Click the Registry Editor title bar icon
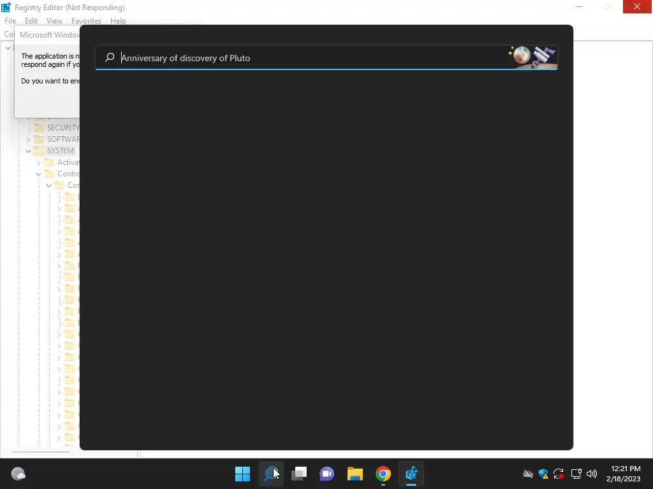This screenshot has width=653, height=489. [x=6, y=7]
